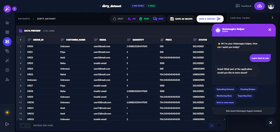Open the Home sidebar icon
The width and height of the screenshot is (280, 132).
click(7, 23)
